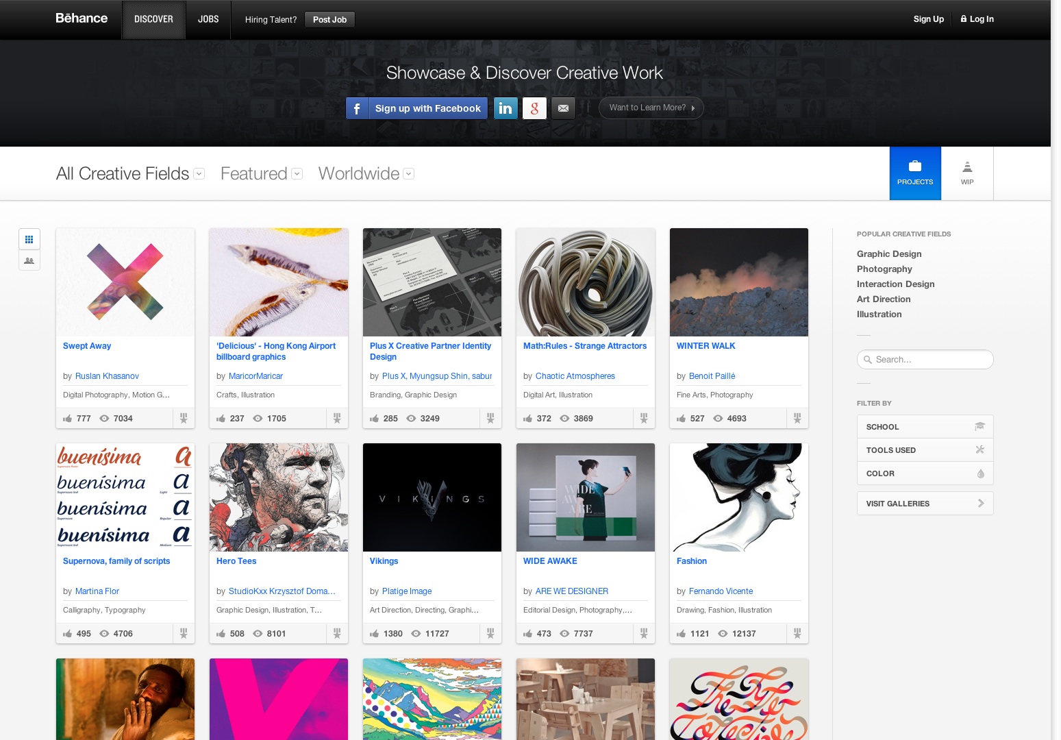
Task: Open the Hero Tees thumbnail image
Action: (279, 497)
